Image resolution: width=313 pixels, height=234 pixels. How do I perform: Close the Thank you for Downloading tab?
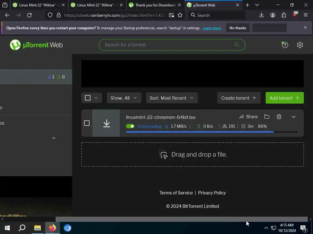point(179,5)
